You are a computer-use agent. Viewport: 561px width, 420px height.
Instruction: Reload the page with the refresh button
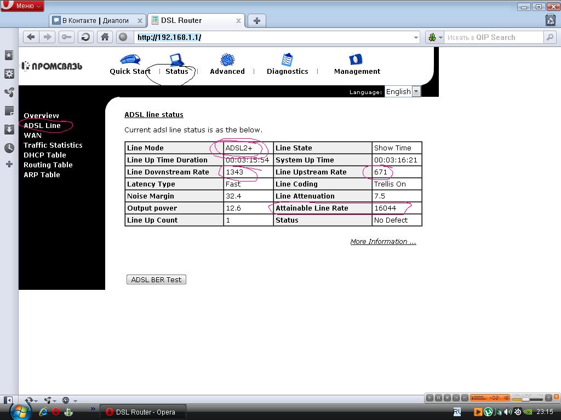pos(85,37)
